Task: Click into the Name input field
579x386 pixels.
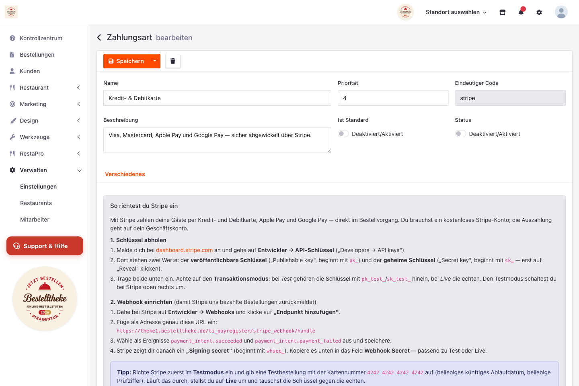Action: pyautogui.click(x=217, y=98)
